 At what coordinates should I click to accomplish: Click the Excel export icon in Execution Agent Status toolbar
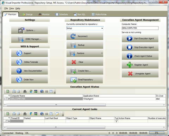[x=36, y=91]
